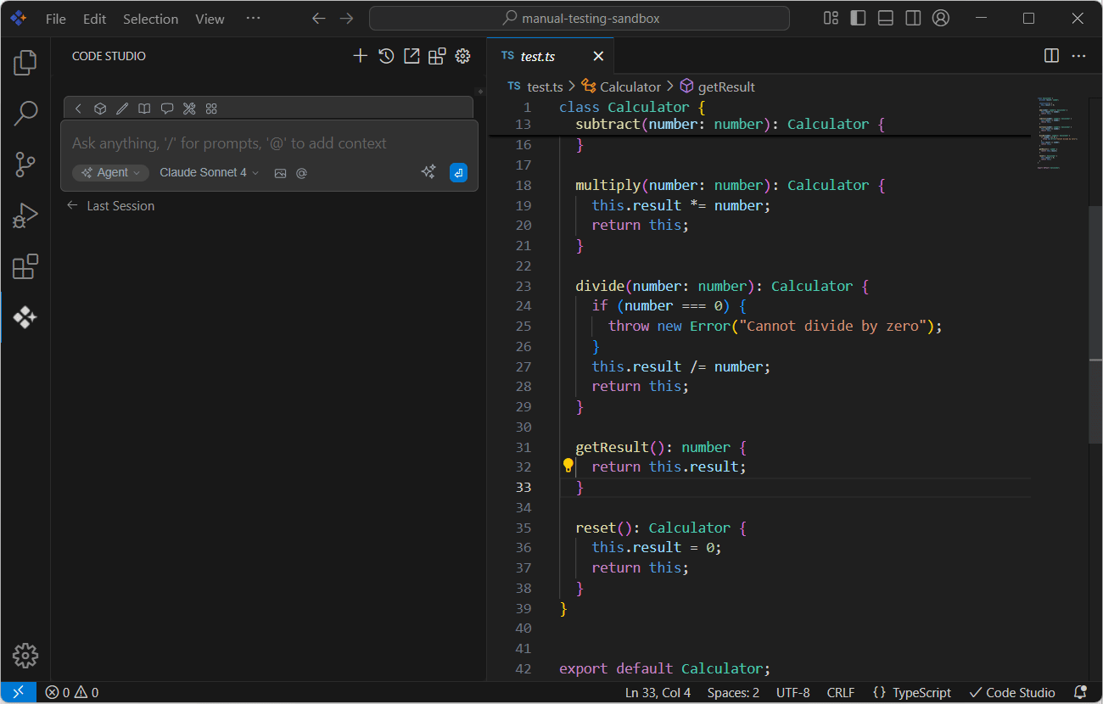Toggle the primary side bar visibility
This screenshot has width=1103, height=704.
[858, 19]
